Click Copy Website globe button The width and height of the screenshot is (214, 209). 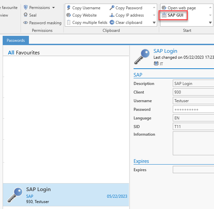82,15
